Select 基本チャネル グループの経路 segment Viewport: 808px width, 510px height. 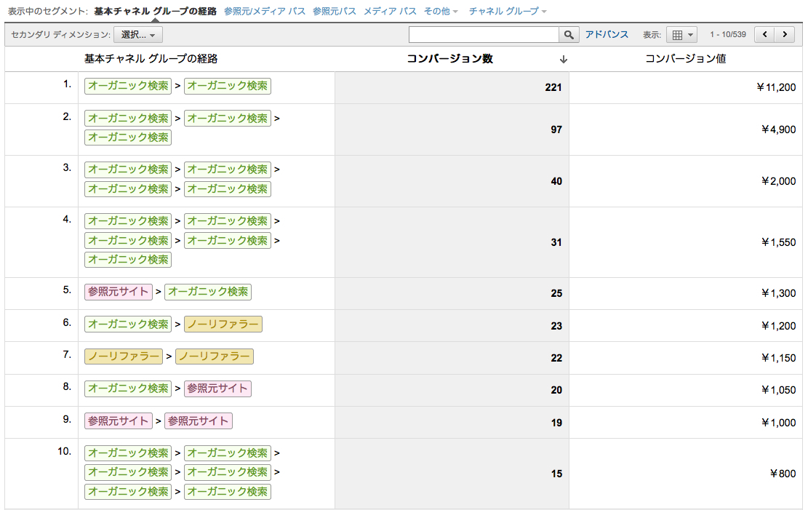click(155, 11)
